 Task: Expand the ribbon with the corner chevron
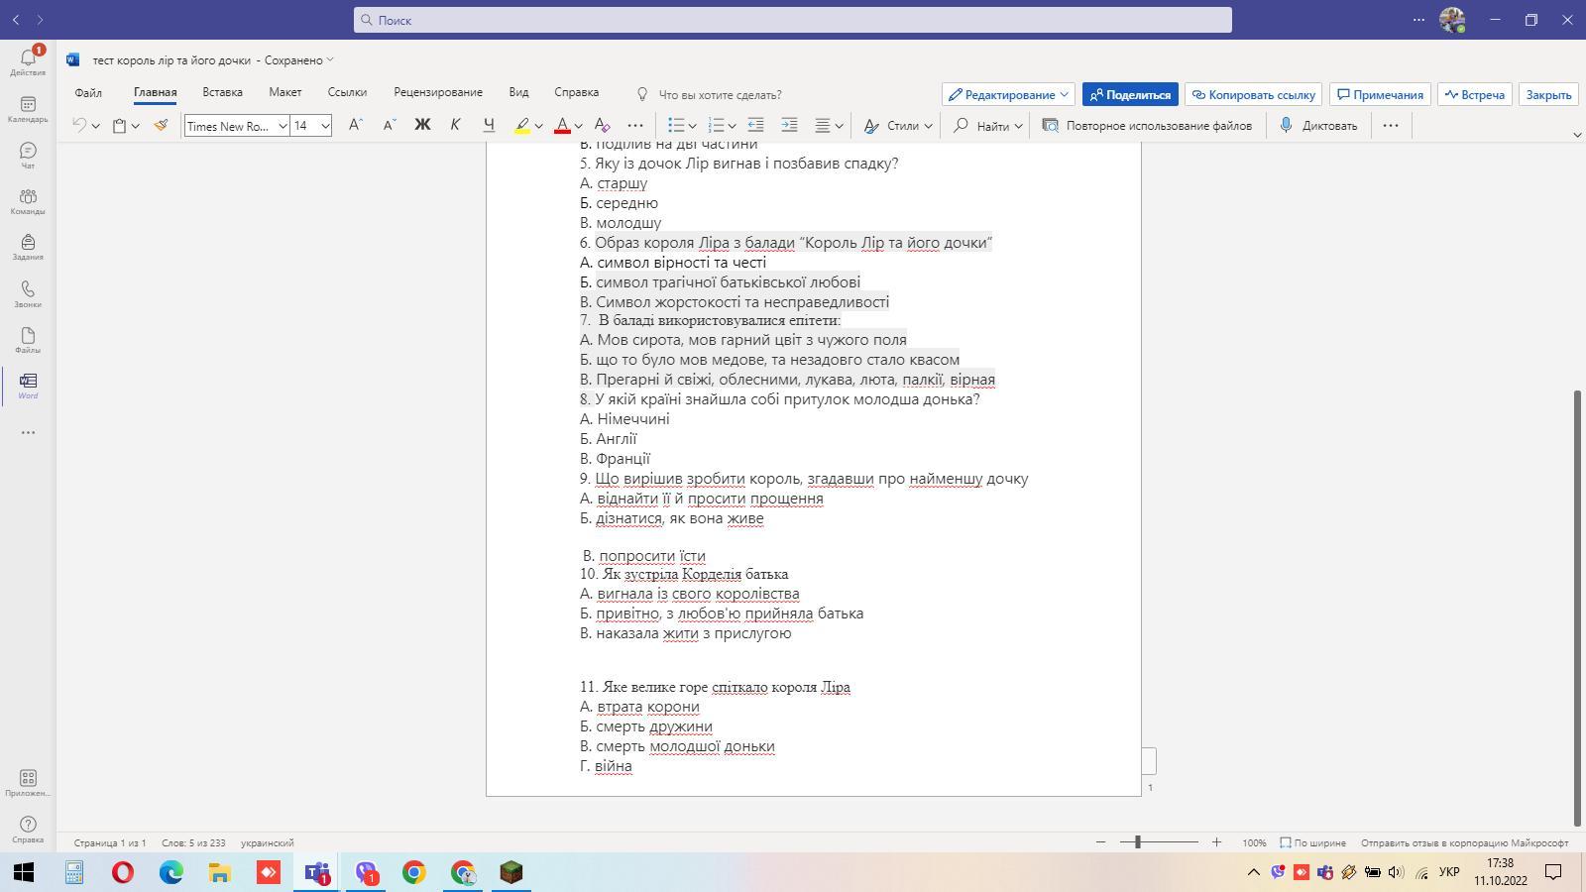[x=1577, y=135]
